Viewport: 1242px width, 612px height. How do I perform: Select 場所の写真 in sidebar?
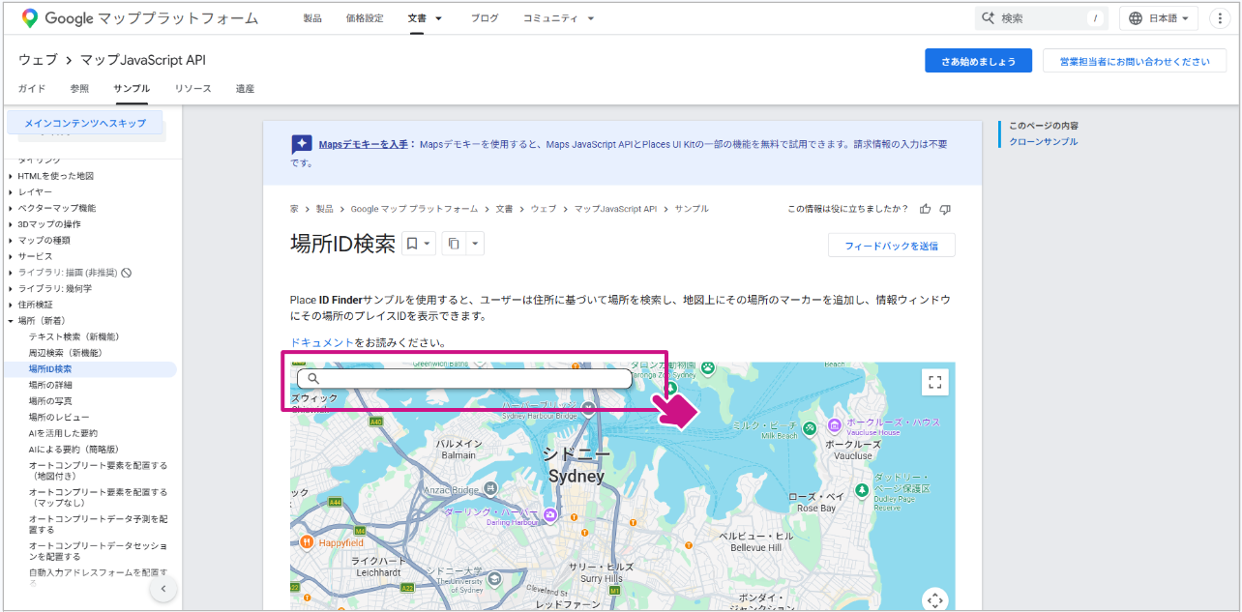point(50,400)
